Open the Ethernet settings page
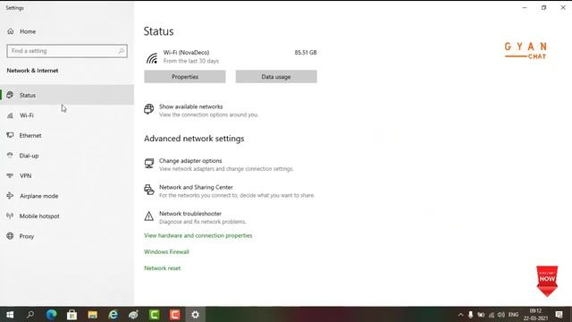The image size is (572, 322). pos(67,135)
